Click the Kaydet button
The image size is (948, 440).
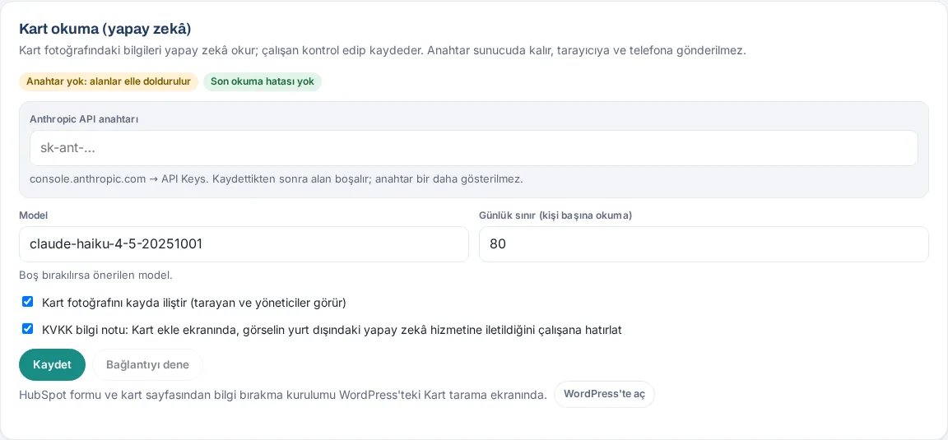pyautogui.click(x=52, y=364)
